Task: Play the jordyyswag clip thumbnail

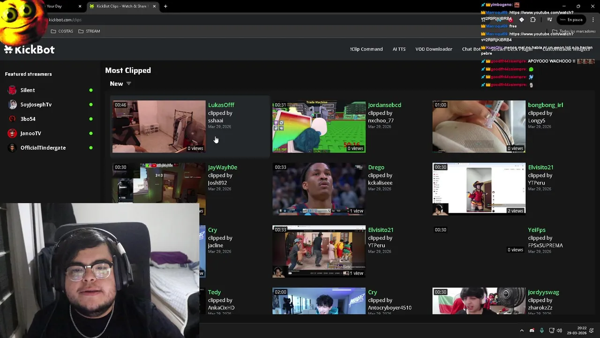Action: coord(479,301)
